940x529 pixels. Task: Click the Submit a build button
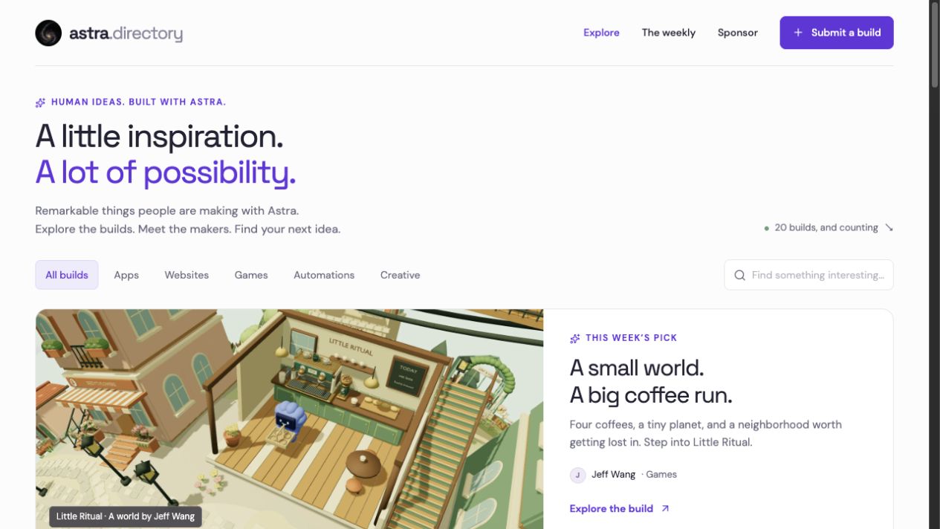[x=837, y=33]
